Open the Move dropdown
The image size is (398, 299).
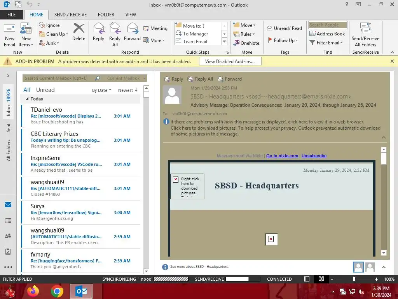click(x=244, y=25)
